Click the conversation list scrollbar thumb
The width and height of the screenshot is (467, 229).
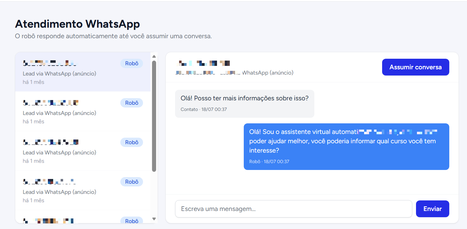[154, 116]
